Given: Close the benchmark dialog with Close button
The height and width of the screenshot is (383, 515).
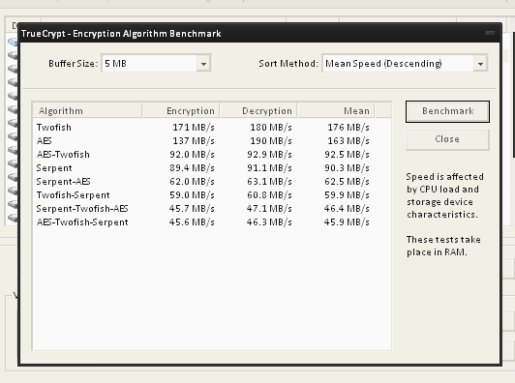Looking at the screenshot, I should click(447, 139).
